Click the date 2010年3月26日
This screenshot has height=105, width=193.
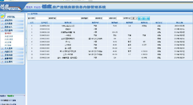(179, 32)
